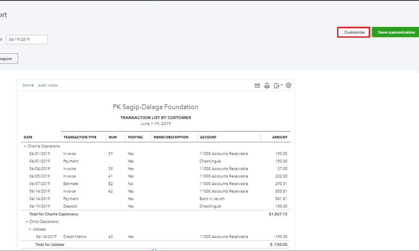Collapse the Charlie Capistrano group
419x251 pixels.
tap(25, 146)
